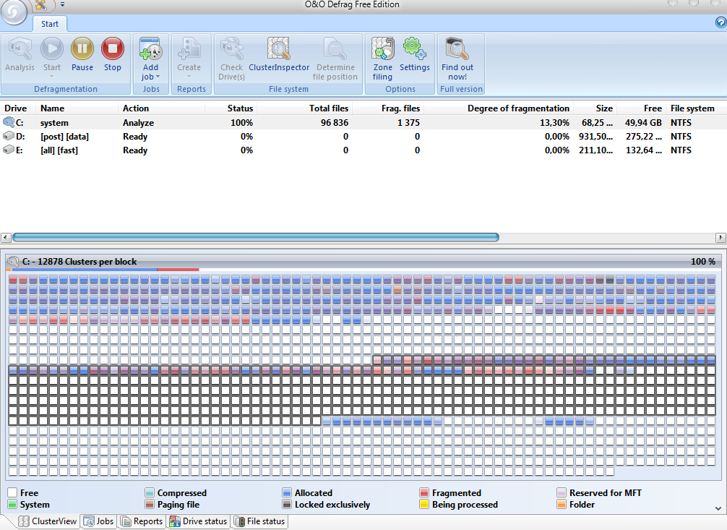727x530 pixels.
Task: Select the "[all] [fast]" drive row
Action: (x=363, y=150)
